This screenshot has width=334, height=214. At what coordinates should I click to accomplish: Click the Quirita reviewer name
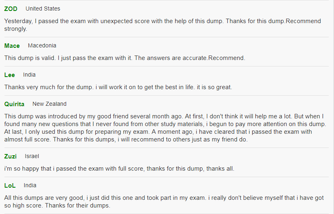coord(14,104)
